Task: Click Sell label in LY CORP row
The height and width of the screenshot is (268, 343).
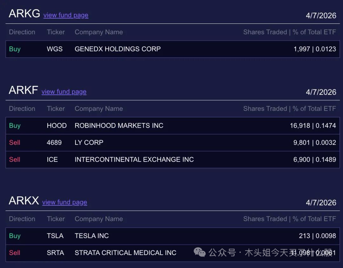Action: pyautogui.click(x=15, y=143)
